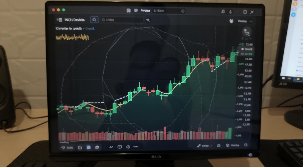Image resolution: width=303 pixels, height=167 pixels.
Task: Click the cloud icon in bottom right toolbar
Action: click(219, 145)
